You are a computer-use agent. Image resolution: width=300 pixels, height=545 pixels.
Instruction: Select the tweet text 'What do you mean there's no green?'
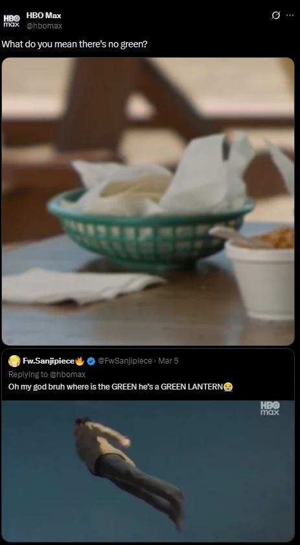(75, 45)
